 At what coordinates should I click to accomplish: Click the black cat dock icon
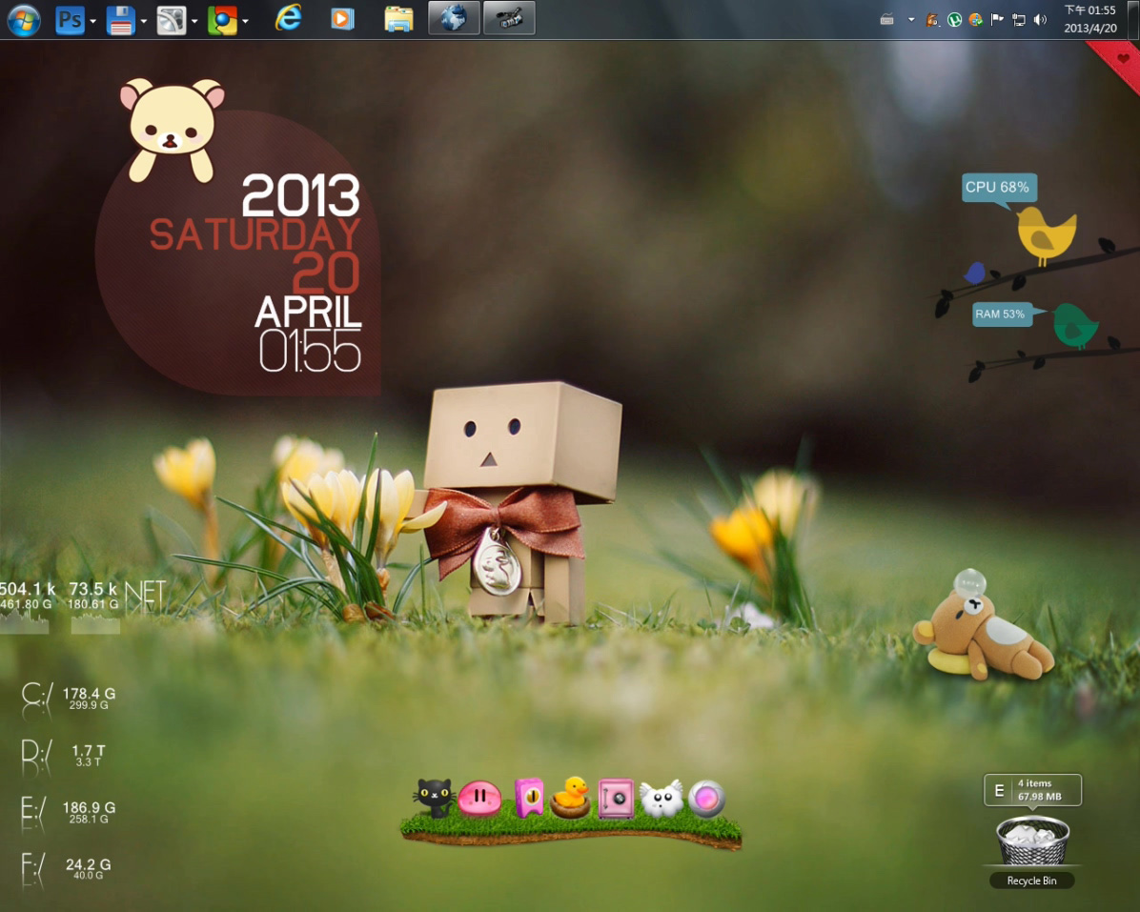point(434,797)
